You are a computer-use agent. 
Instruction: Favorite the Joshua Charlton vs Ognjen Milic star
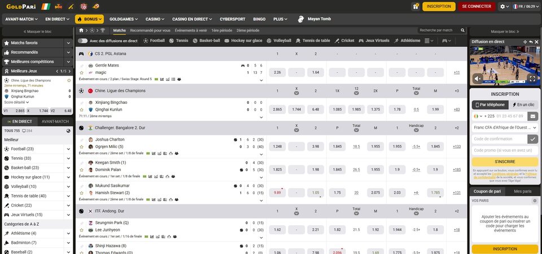[81, 147]
